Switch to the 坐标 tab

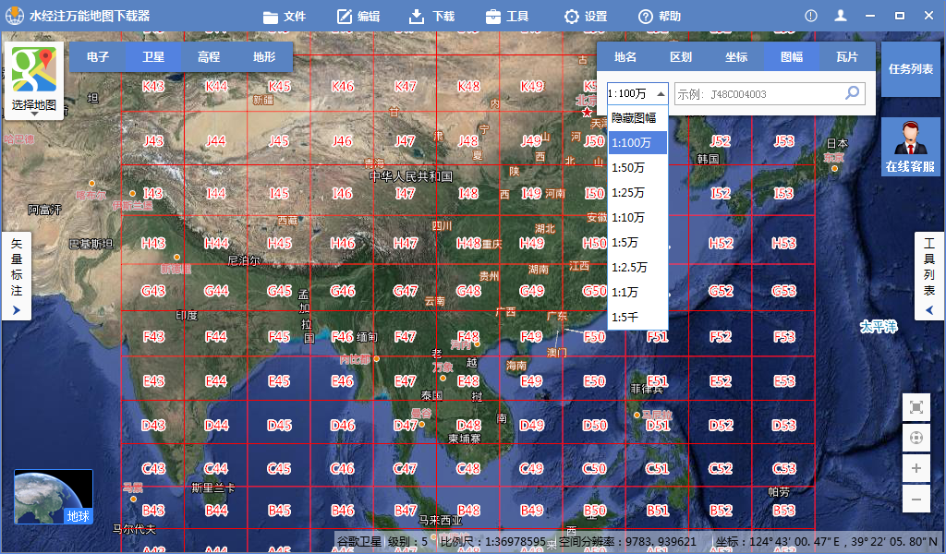click(x=736, y=56)
